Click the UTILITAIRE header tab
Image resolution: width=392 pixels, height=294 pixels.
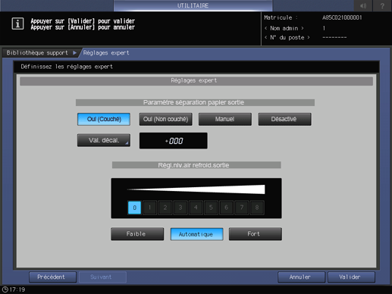[193, 5]
